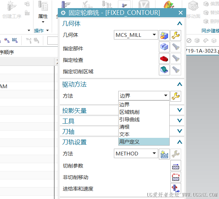Viewport: 219px width, 199px height.
Task: Open the 操作 group dropdown
Action: pyautogui.click(x=48, y=30)
